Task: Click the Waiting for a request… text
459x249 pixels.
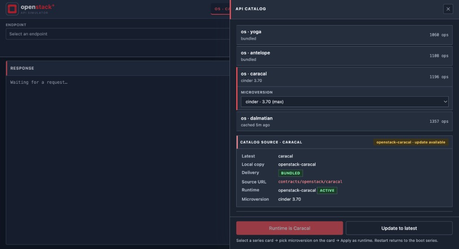Action: click(39, 82)
